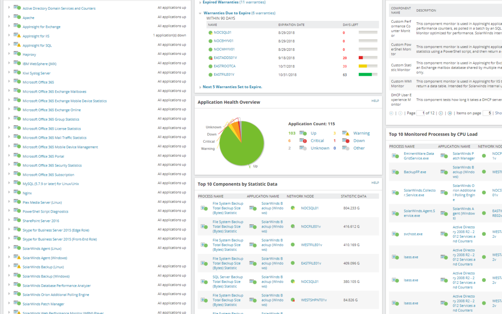The width and height of the screenshot is (502, 314).
Task: Open SQL Server Backup Total Backup Size link
Action: pos(228,281)
